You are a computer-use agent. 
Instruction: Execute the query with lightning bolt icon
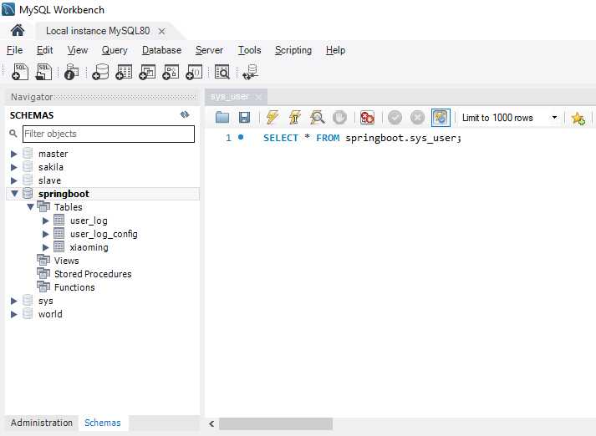[x=273, y=118]
